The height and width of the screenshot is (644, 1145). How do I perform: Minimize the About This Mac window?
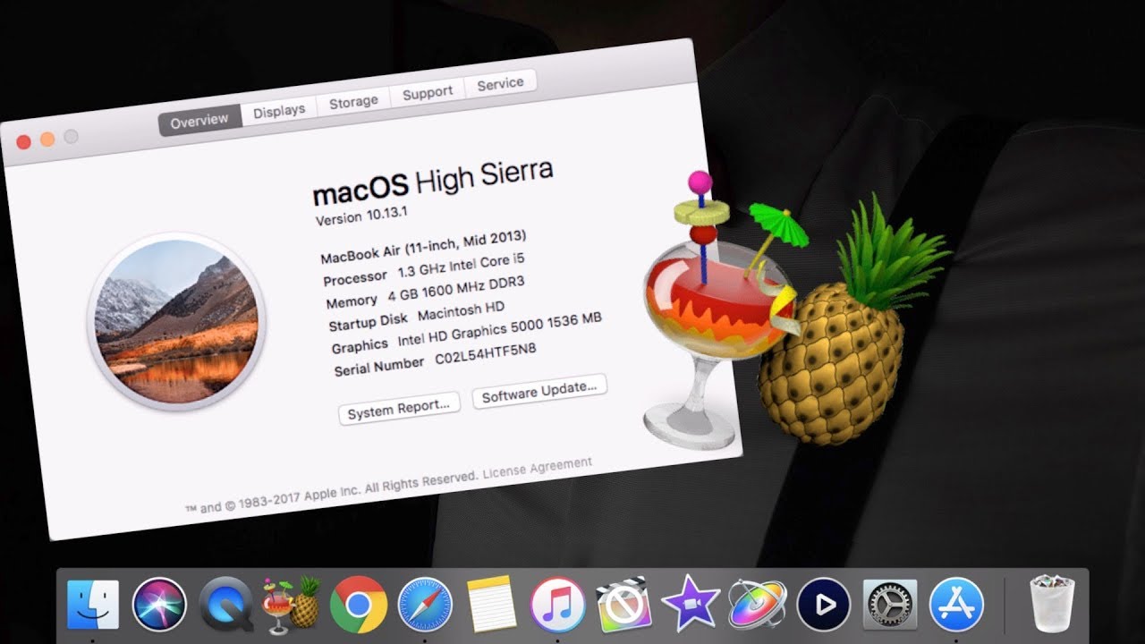pos(47,139)
